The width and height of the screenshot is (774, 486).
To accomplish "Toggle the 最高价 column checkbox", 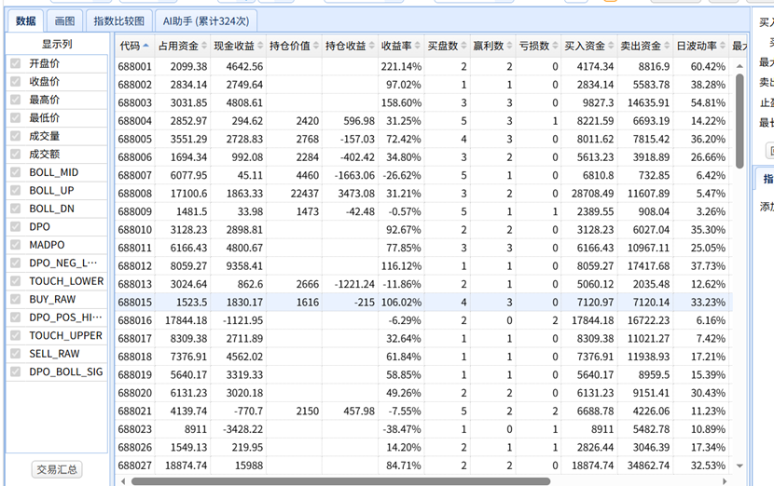I will point(16,100).
